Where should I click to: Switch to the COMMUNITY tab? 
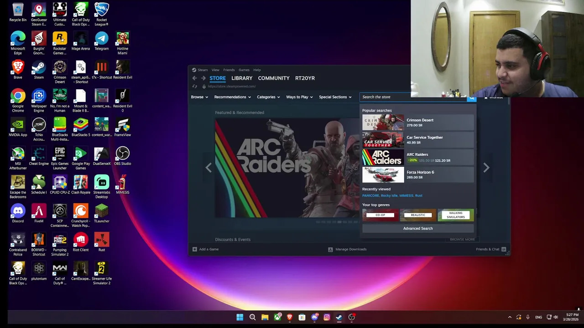(x=274, y=78)
